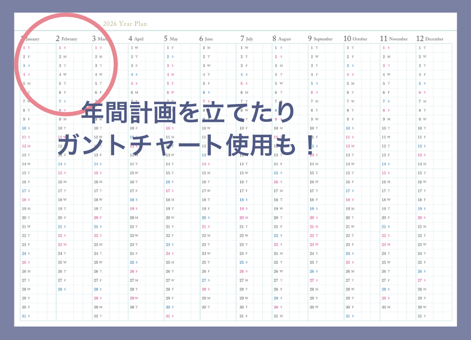Select April 29 holiday date
This screenshot has width=471, height=340.
(x=134, y=298)
